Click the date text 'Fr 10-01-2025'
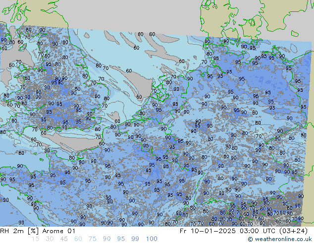 [208, 231]
